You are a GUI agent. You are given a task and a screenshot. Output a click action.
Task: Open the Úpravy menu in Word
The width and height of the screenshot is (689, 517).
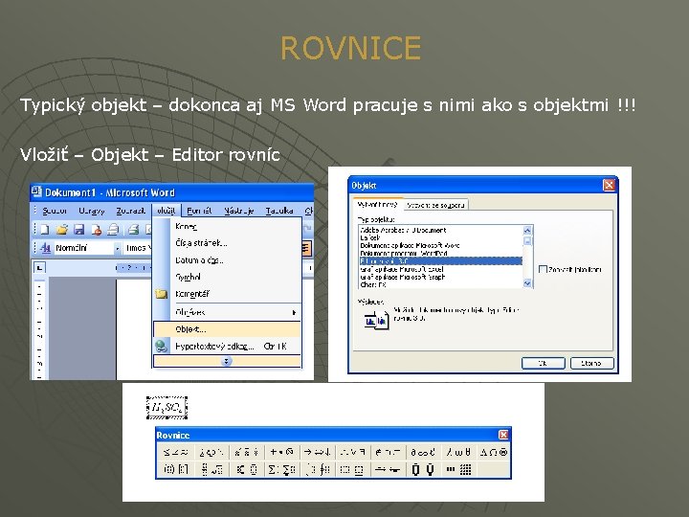coord(92,211)
